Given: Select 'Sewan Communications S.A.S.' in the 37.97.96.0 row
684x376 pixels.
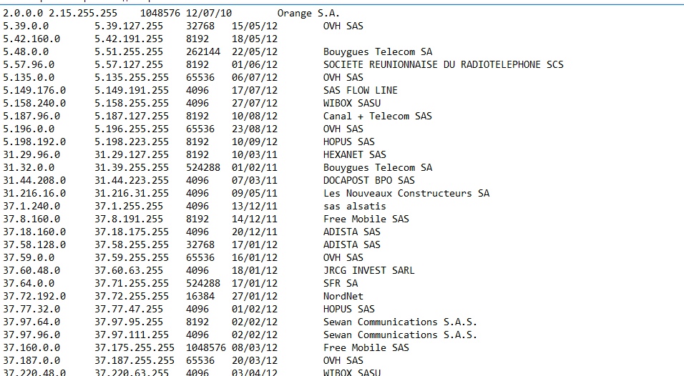Looking at the screenshot, I should click(400, 335).
